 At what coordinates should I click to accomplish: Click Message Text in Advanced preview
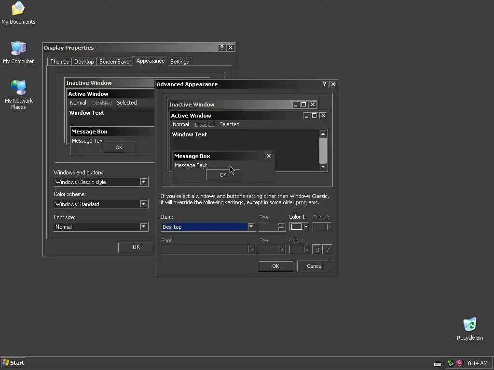click(191, 165)
